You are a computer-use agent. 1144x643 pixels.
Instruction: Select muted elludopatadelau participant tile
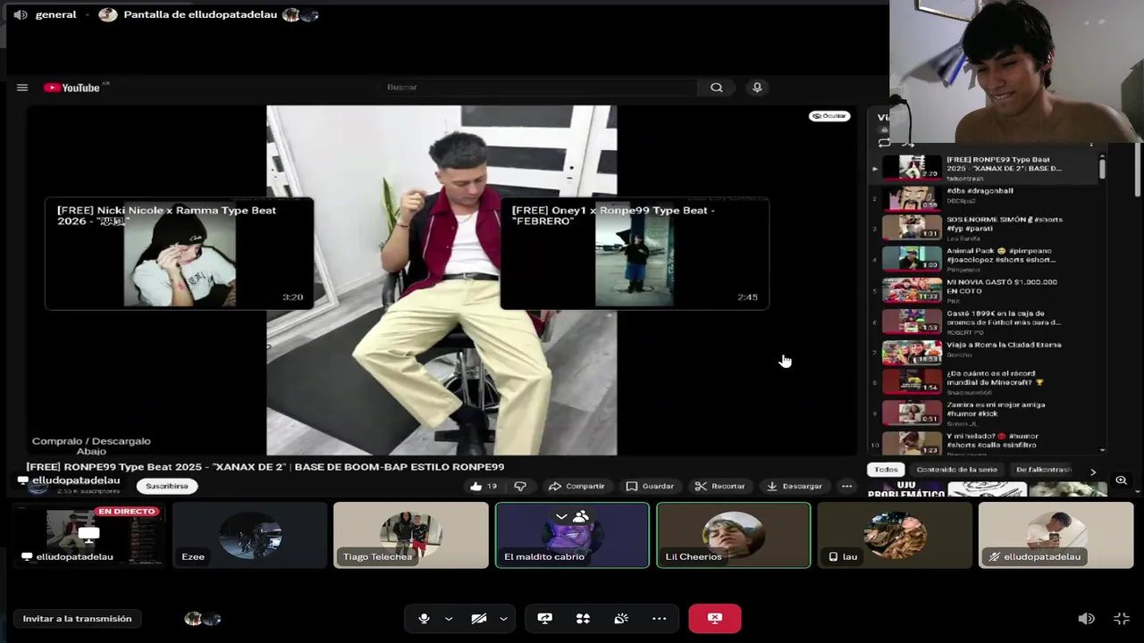[1056, 535]
